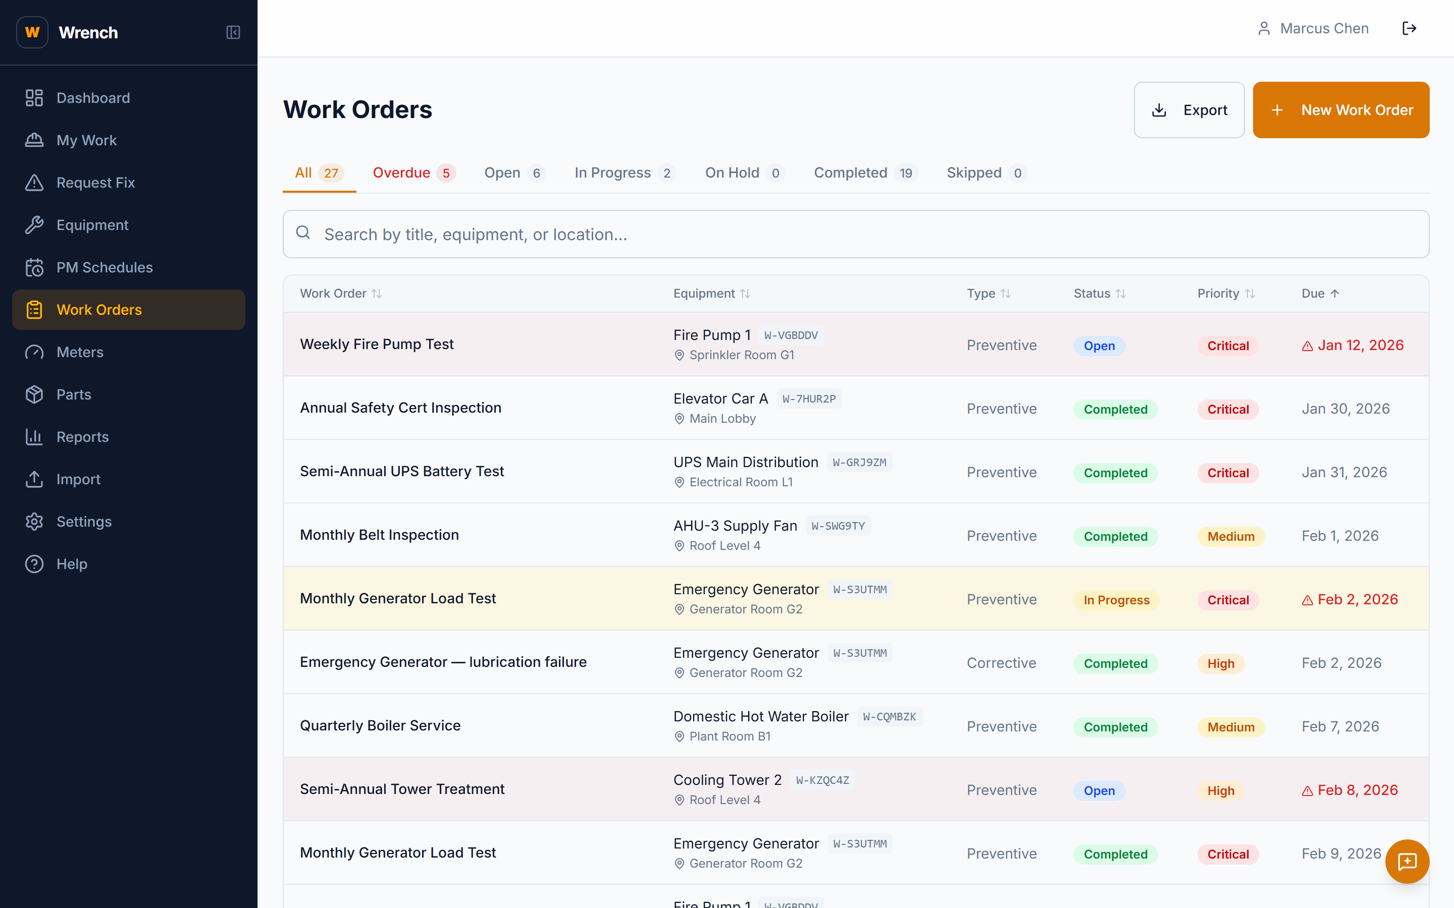
Task: Open the floating chat bubble
Action: click(1408, 862)
